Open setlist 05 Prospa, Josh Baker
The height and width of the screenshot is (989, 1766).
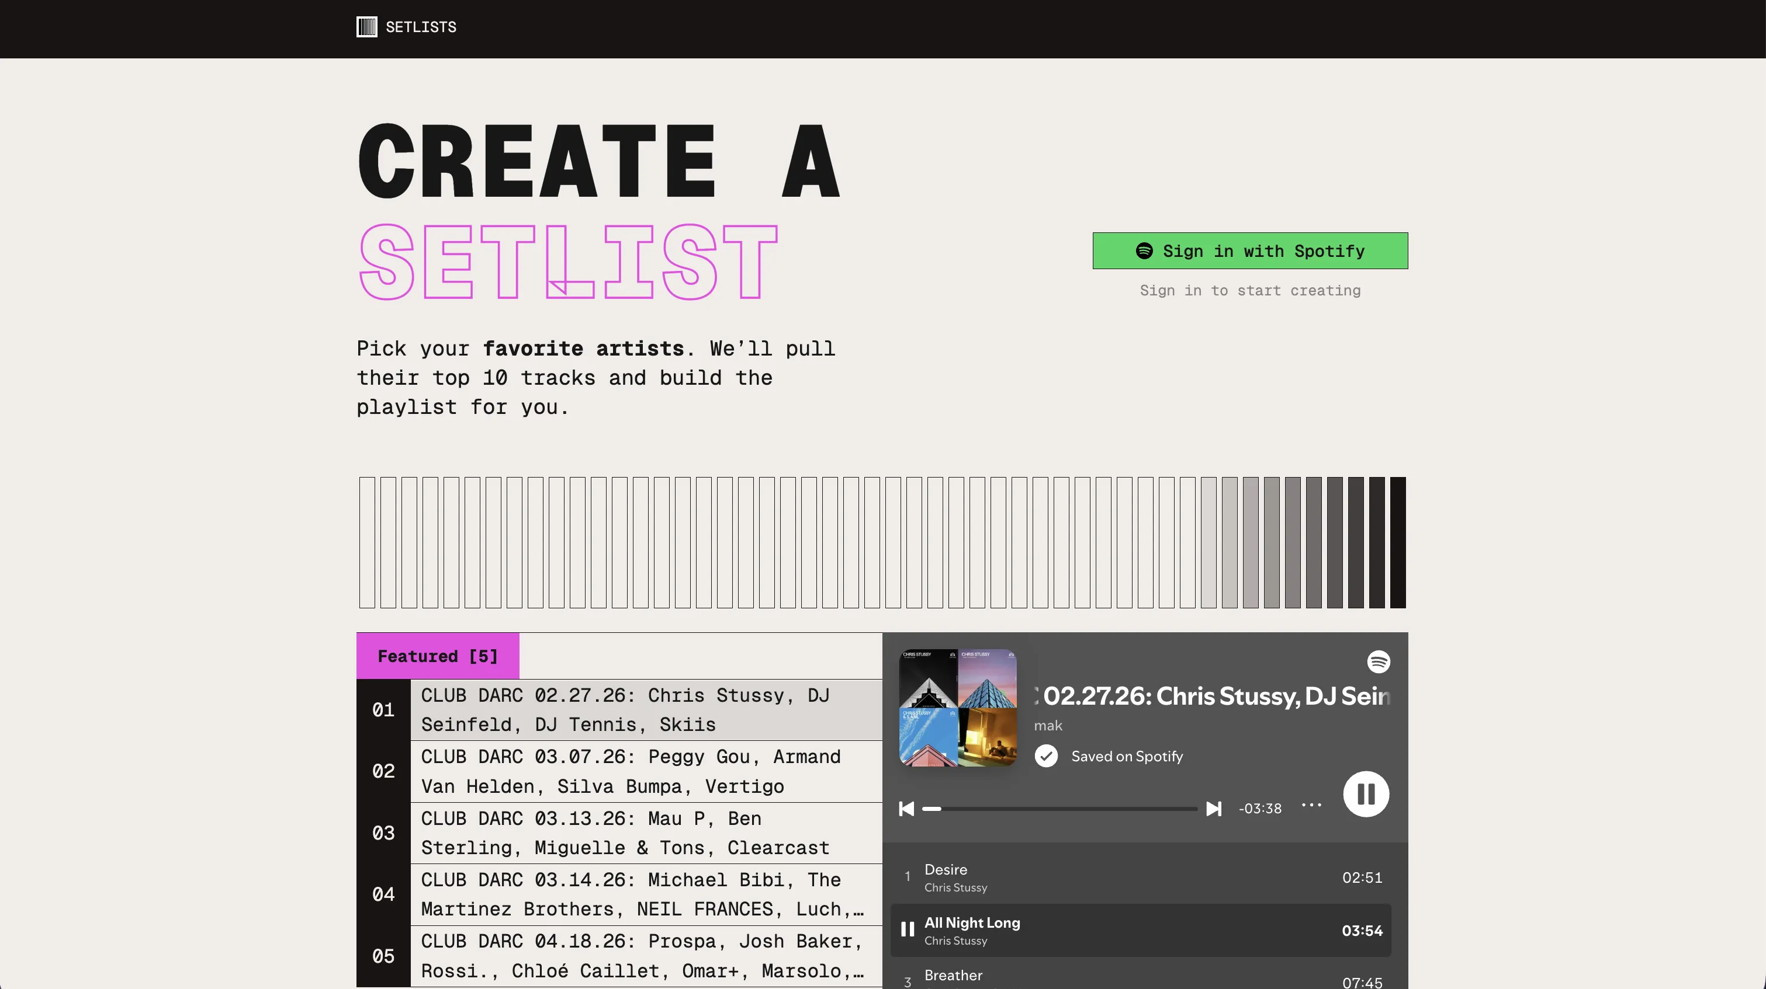point(646,956)
